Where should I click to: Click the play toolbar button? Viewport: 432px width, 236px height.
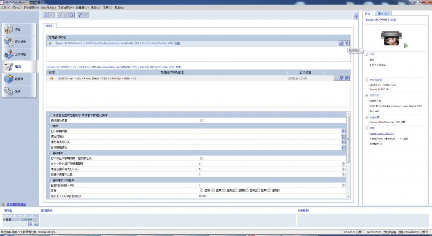pyautogui.click(x=51, y=15)
